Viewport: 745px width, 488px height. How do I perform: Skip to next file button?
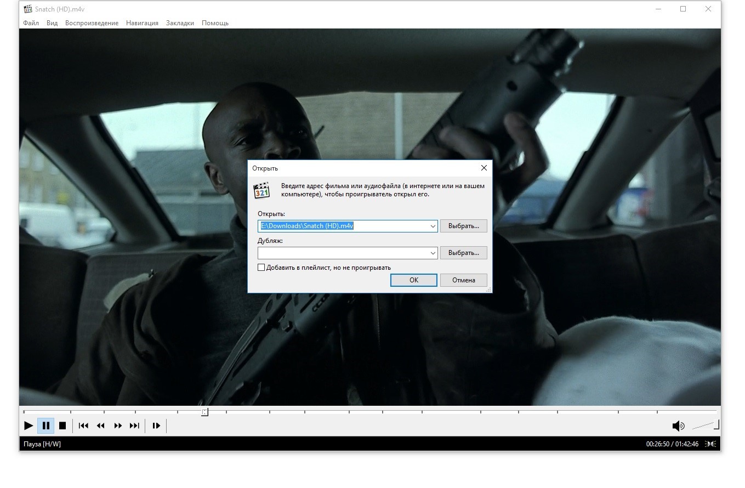click(134, 425)
